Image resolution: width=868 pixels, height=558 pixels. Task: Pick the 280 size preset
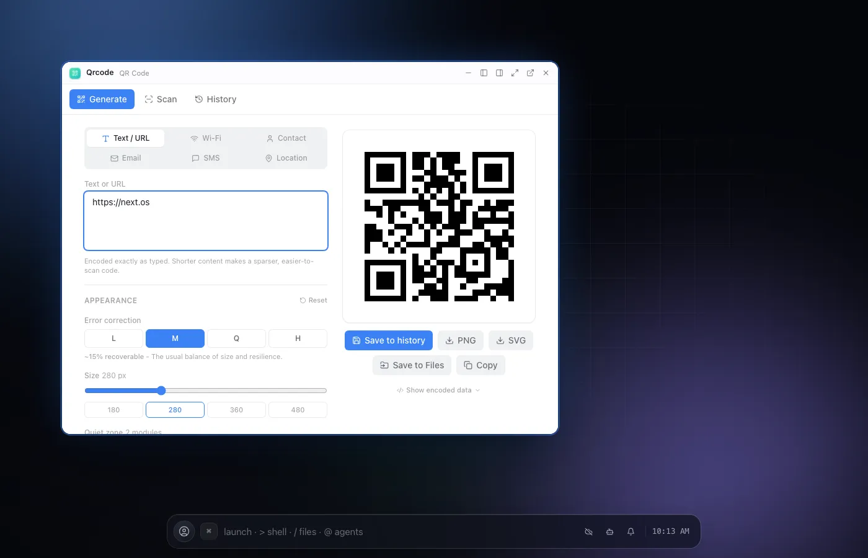(x=175, y=410)
